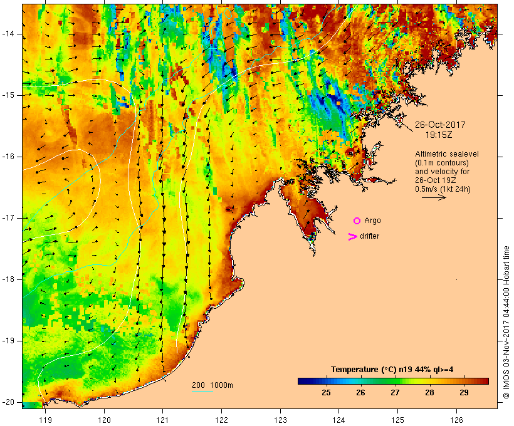Click the IMOS copyright timestamp text
The image size is (514, 426).
coord(506,323)
